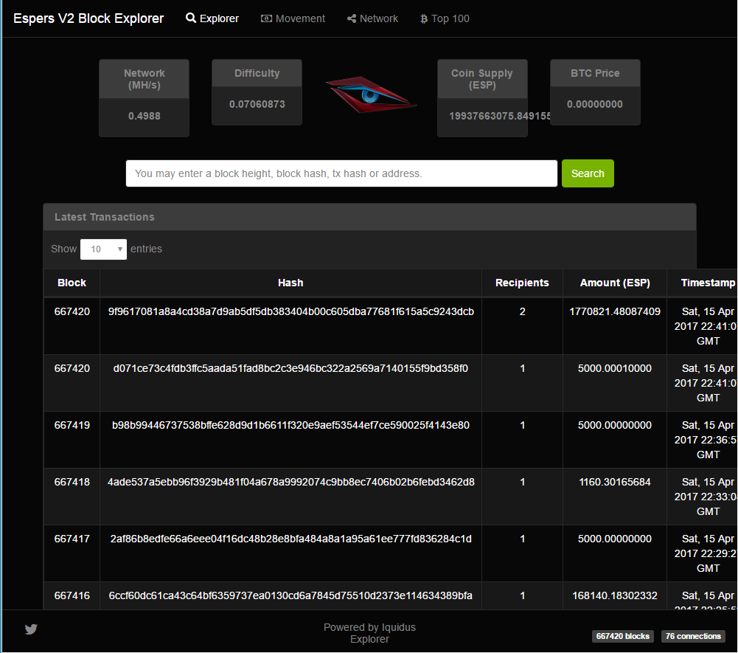Open the Top 100 page

445,18
